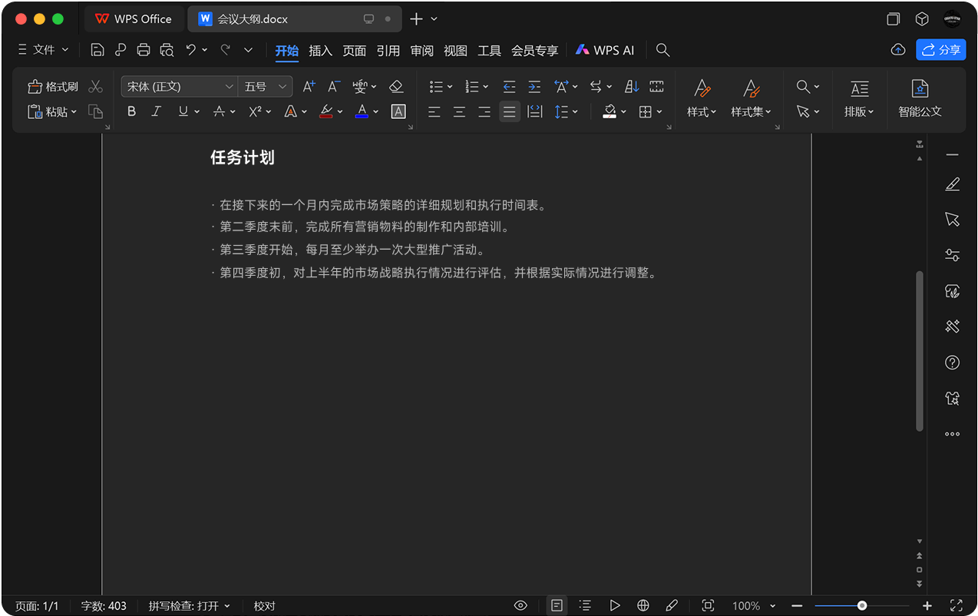Expand the font size dropdown 五号
This screenshot has width=978, height=616.
pos(265,87)
